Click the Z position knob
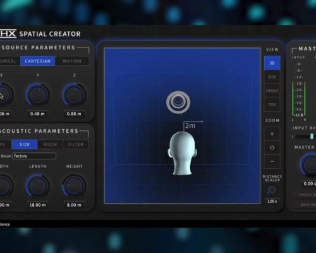The image size is (316, 253). [74, 94]
